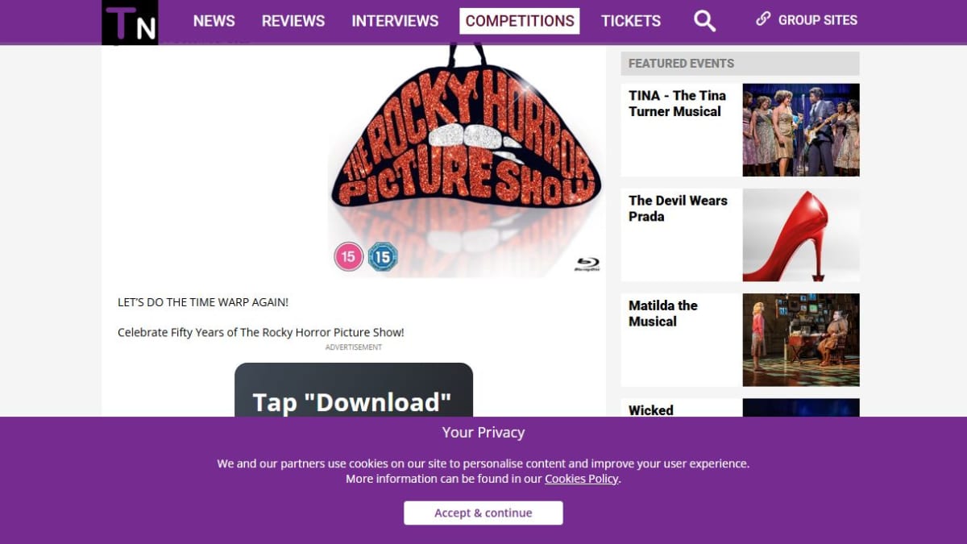
Task: Open TINA - The Tina Turner Musical link
Action: [x=678, y=103]
